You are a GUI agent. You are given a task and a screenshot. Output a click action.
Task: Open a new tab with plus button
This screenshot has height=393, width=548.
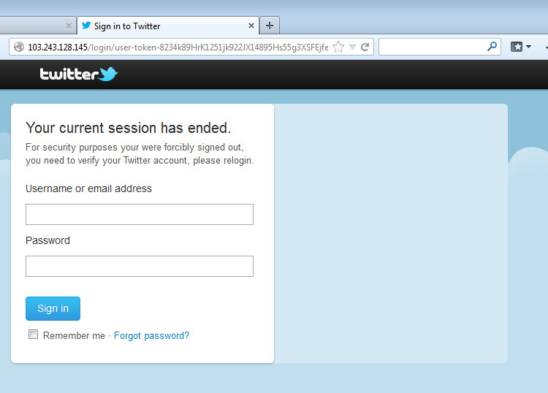pos(270,26)
